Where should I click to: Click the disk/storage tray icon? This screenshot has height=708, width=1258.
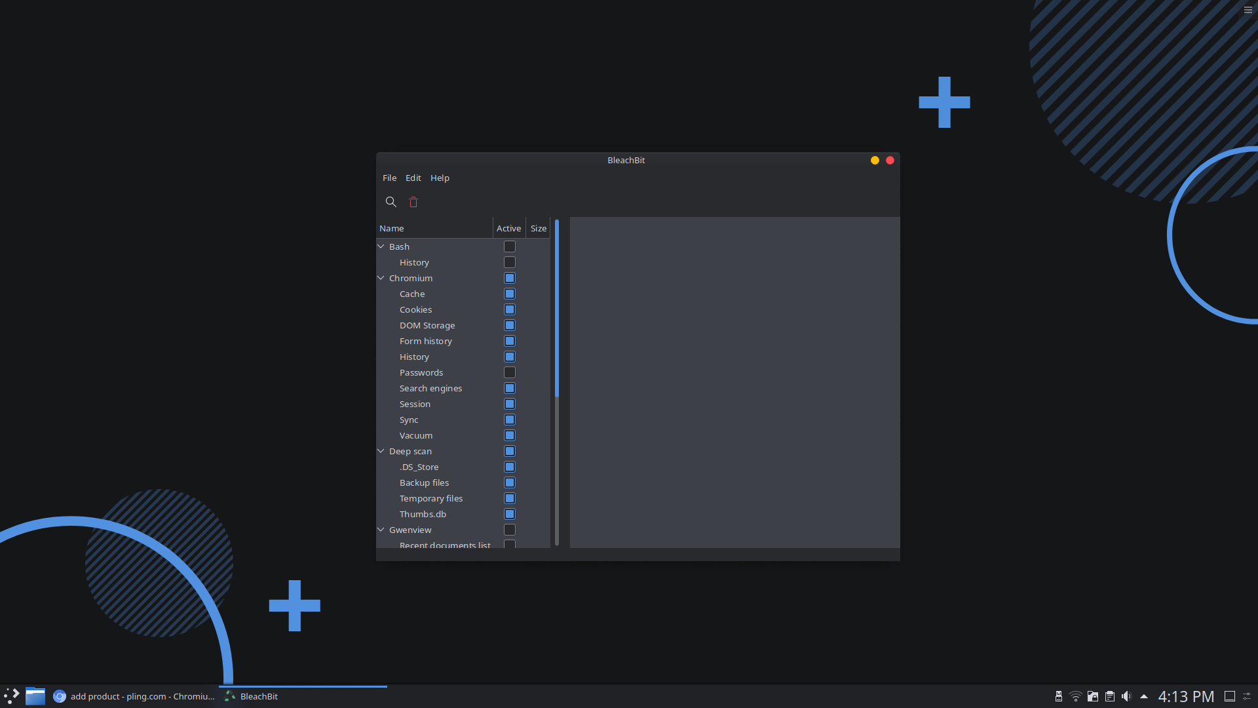(1093, 696)
